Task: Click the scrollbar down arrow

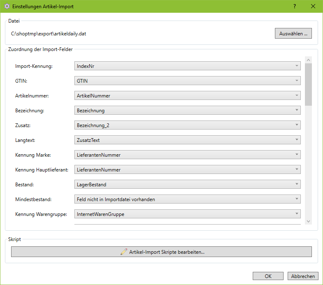Action: click(x=308, y=221)
